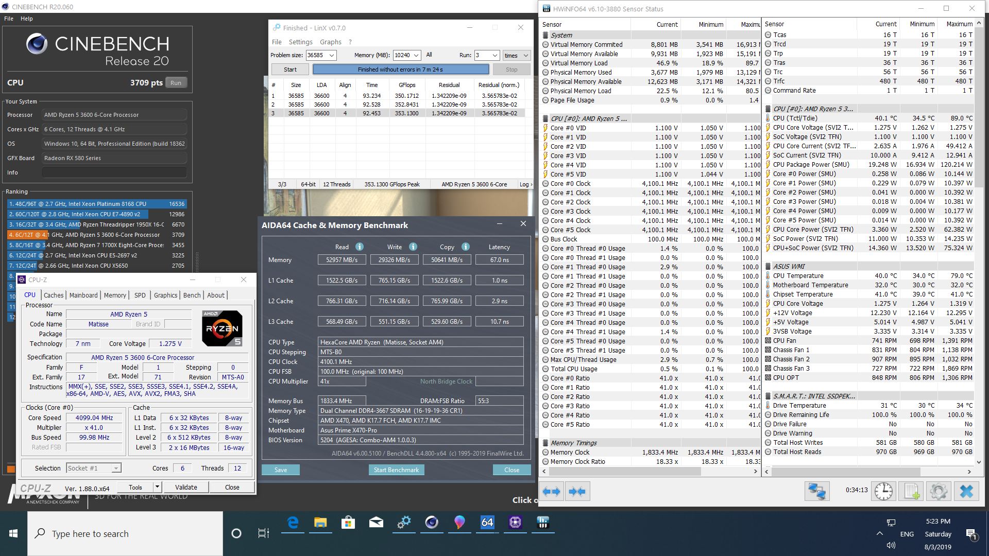
Task: Close sensors with the blue X icon
Action: pos(966,491)
